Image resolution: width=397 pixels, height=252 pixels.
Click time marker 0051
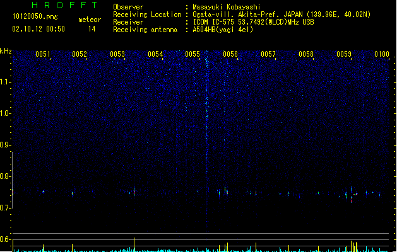pos(43,54)
